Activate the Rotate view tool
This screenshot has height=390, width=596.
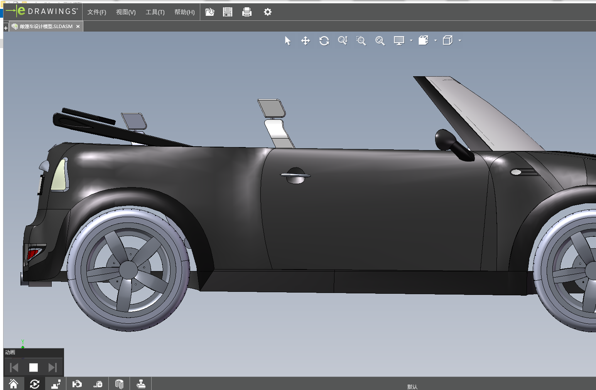click(324, 41)
